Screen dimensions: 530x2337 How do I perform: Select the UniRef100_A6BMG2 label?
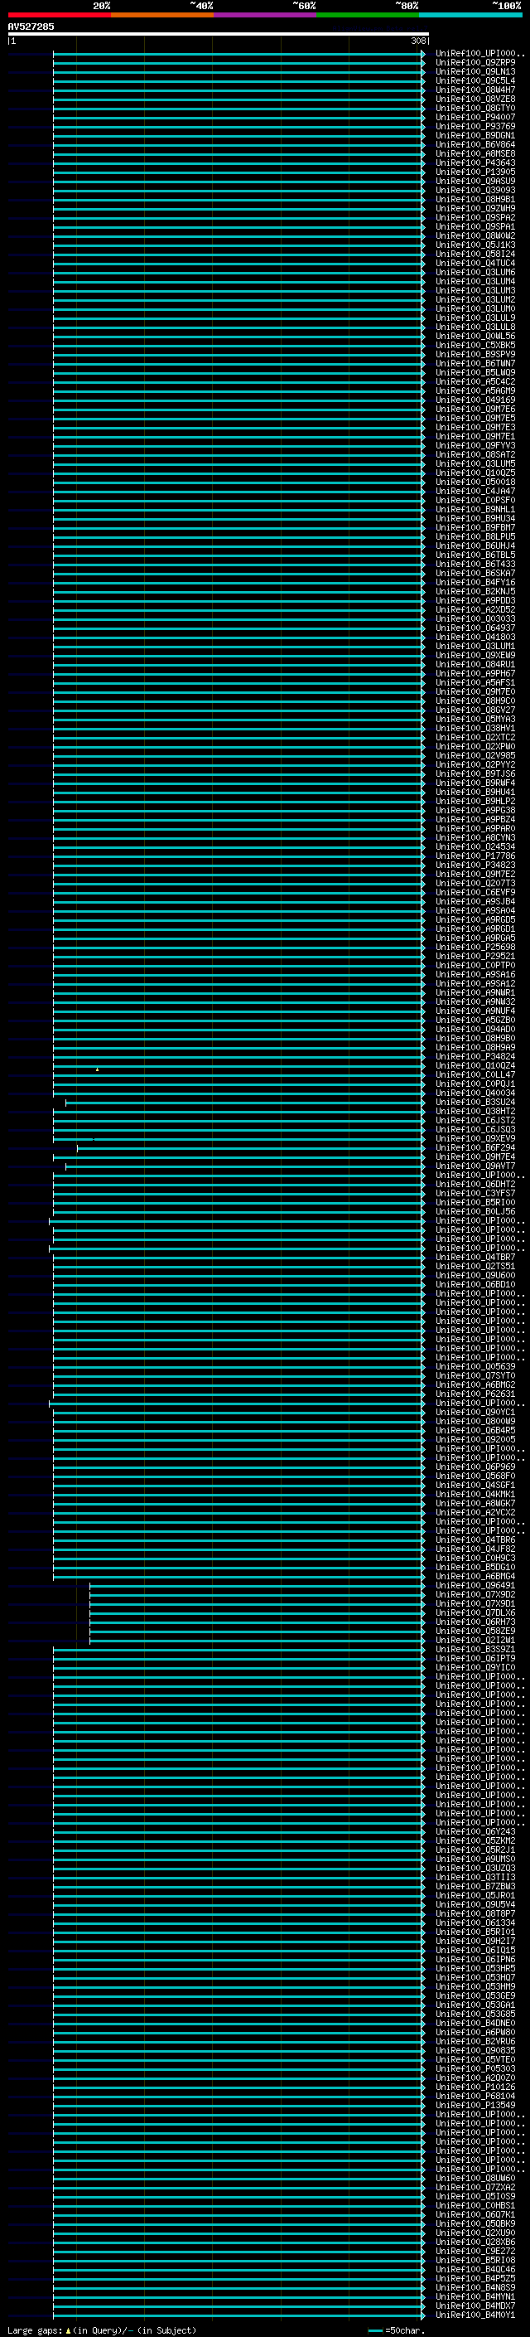pyautogui.click(x=475, y=1384)
